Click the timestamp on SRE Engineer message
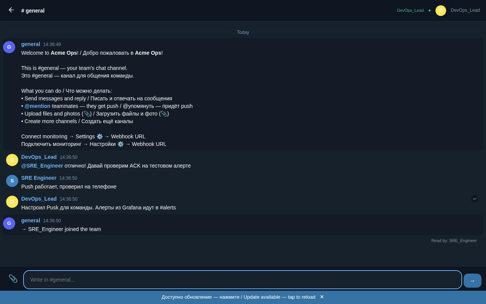 coord(68,178)
